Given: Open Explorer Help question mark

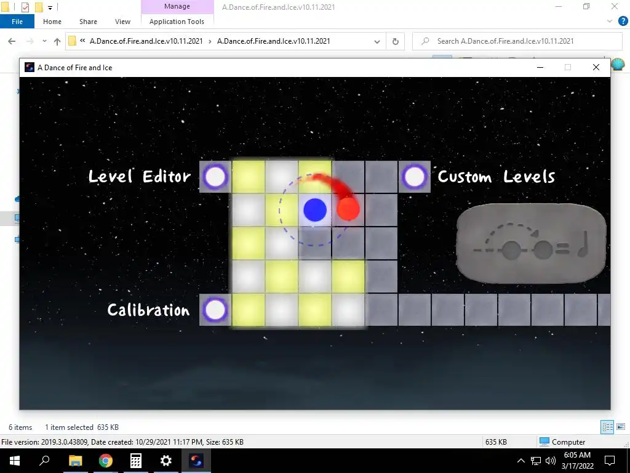Looking at the screenshot, I should (x=623, y=22).
